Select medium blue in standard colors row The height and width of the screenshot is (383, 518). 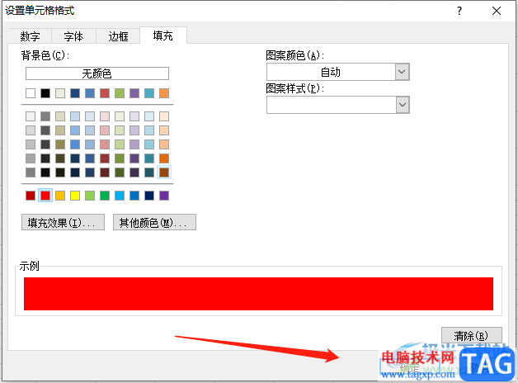click(x=134, y=196)
